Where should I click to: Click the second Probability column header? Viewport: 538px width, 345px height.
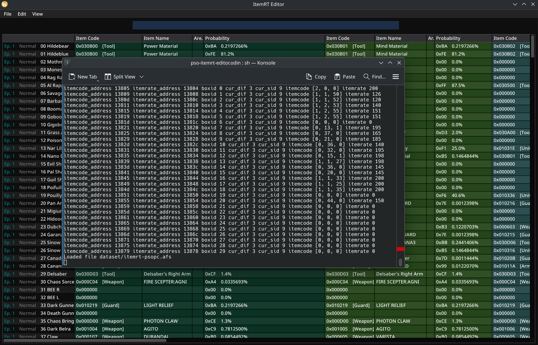pos(463,38)
